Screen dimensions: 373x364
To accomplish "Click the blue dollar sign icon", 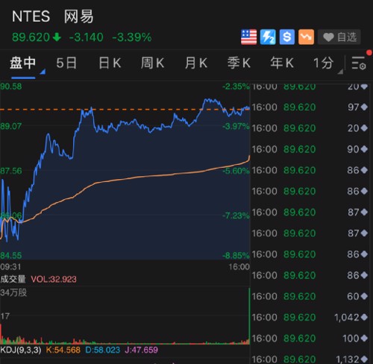I will click(287, 37).
